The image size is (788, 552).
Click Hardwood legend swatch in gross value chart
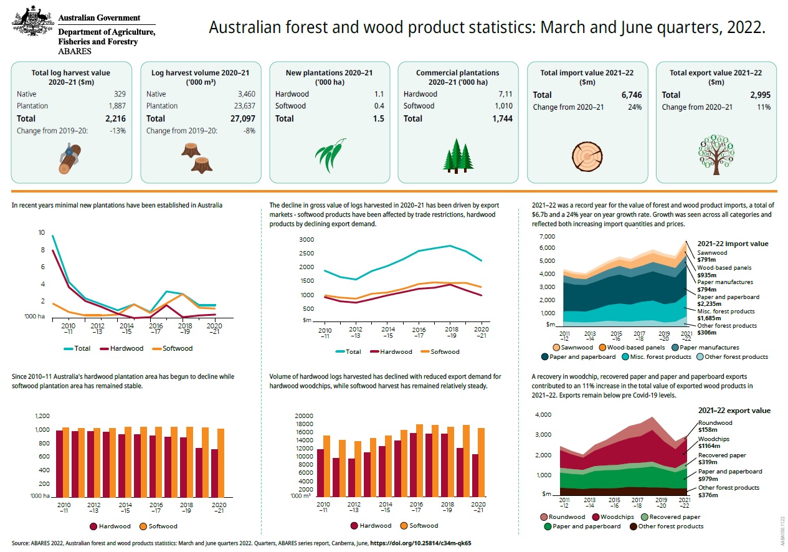pos(376,351)
